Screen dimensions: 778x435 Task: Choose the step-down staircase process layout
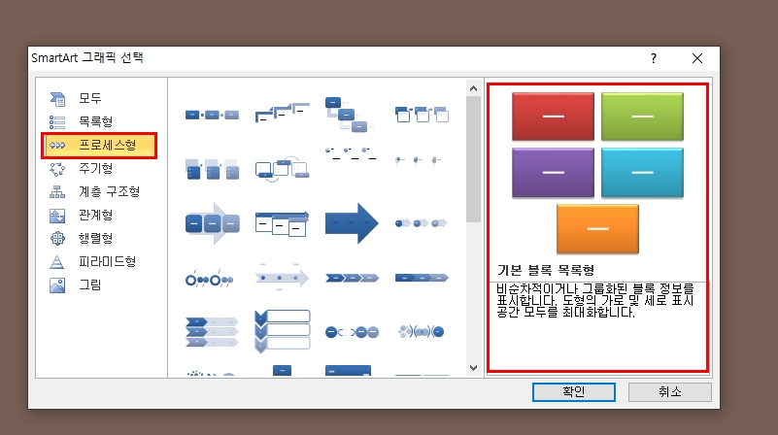[x=350, y=114]
